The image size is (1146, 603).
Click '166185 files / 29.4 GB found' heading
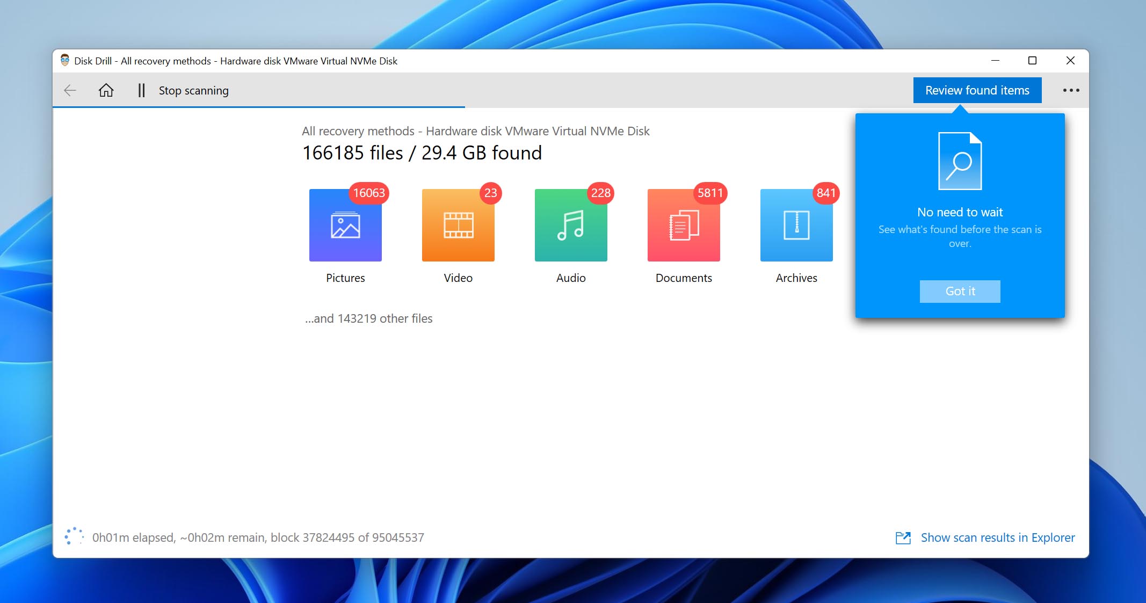click(x=422, y=153)
